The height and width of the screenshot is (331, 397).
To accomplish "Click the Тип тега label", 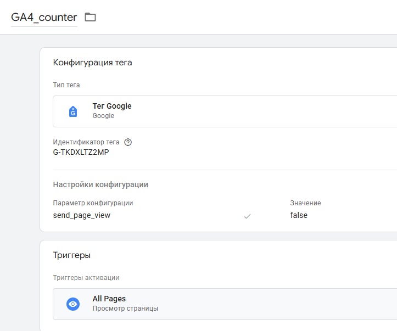I will [x=66, y=85].
